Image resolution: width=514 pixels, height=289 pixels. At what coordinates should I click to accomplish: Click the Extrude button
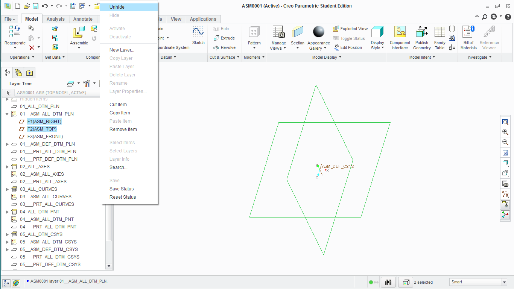click(224, 38)
